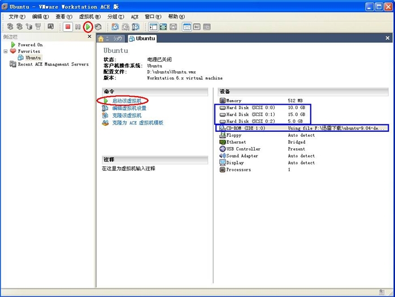The image size is (395, 297).
Task: Click 启动该虚拟机 command link
Action: click(x=127, y=101)
